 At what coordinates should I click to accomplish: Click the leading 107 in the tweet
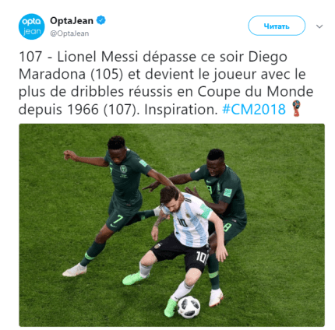click(30, 57)
